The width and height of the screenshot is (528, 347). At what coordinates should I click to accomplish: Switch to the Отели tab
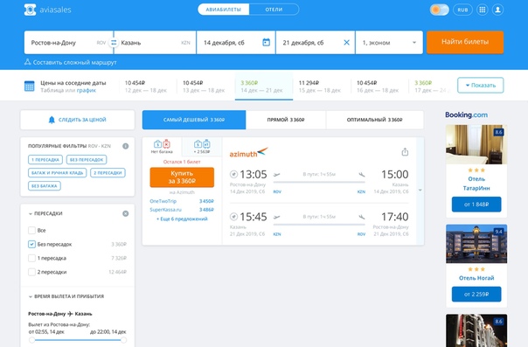coord(274,10)
